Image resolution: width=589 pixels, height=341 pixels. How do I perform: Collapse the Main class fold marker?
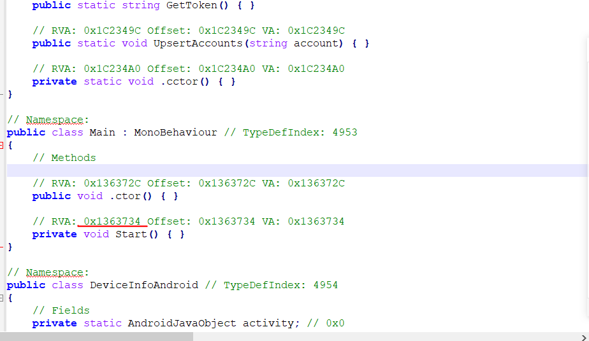(3, 145)
